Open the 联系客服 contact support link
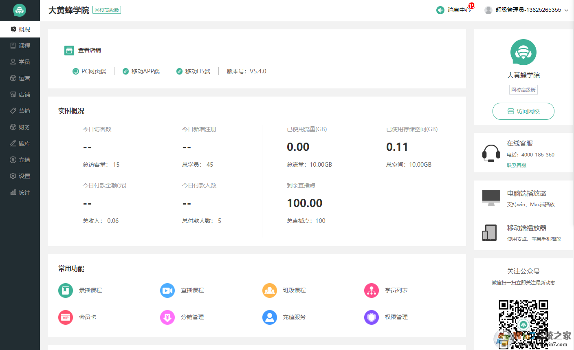The width and height of the screenshot is (574, 350). coord(516,165)
